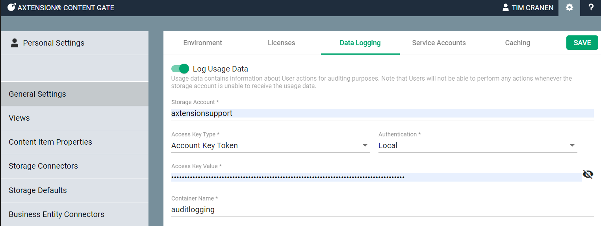Open Personal Settings in the sidebar
The image size is (601, 226).
(x=54, y=43)
